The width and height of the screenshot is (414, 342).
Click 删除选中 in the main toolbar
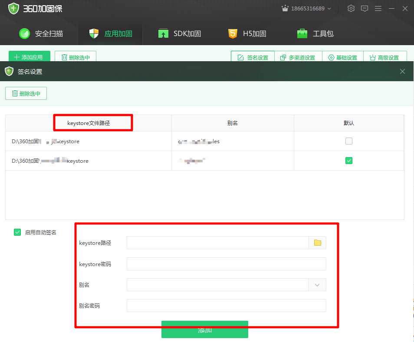tap(75, 56)
